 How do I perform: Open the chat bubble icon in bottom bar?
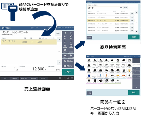(x=60, y=78)
